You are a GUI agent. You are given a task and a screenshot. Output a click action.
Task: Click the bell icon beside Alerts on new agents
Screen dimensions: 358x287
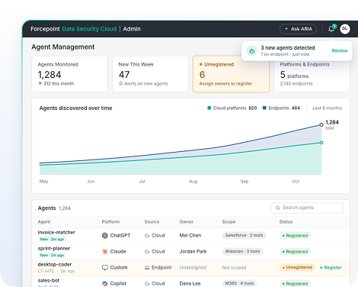[121, 83]
